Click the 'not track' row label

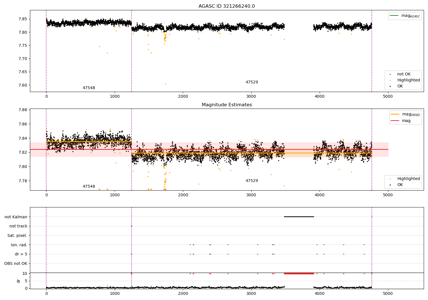click(18, 226)
